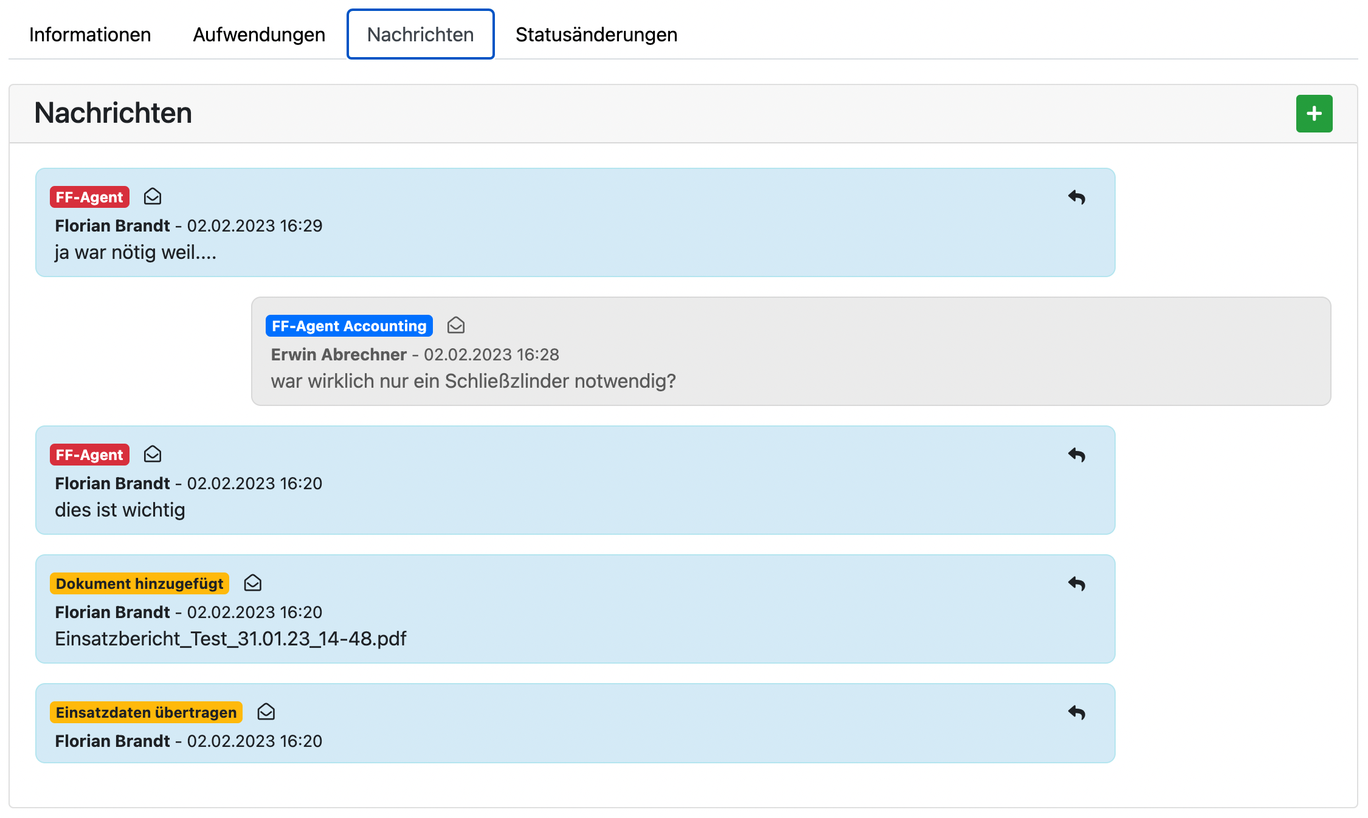Click the green plus button to add message
The height and width of the screenshot is (818, 1368).
(x=1313, y=114)
